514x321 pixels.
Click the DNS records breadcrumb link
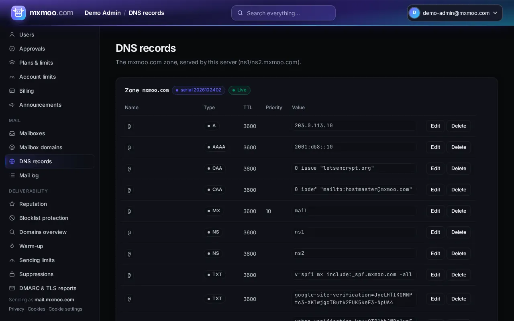[x=147, y=13]
